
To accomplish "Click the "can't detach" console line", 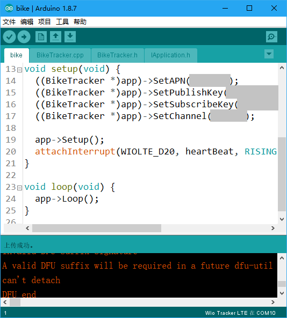I will (32, 280).
